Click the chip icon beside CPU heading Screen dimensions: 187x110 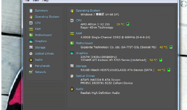72,20
